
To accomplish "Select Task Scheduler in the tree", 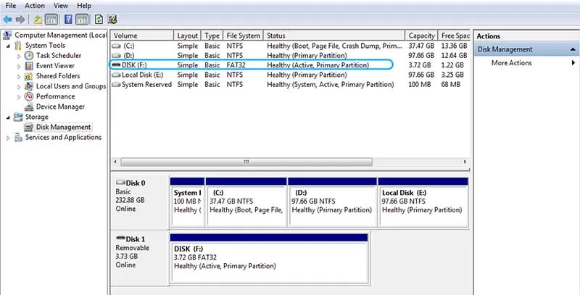I will [58, 56].
